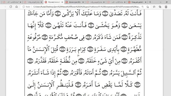Go to the browser home page icon
This screenshot has width=171, height=96.
click(x=17, y=7)
